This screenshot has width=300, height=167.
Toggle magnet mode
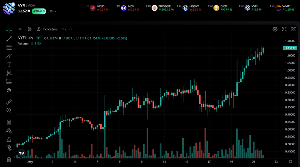[x=9, y=122]
